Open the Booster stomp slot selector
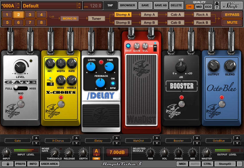 pos(179,141)
